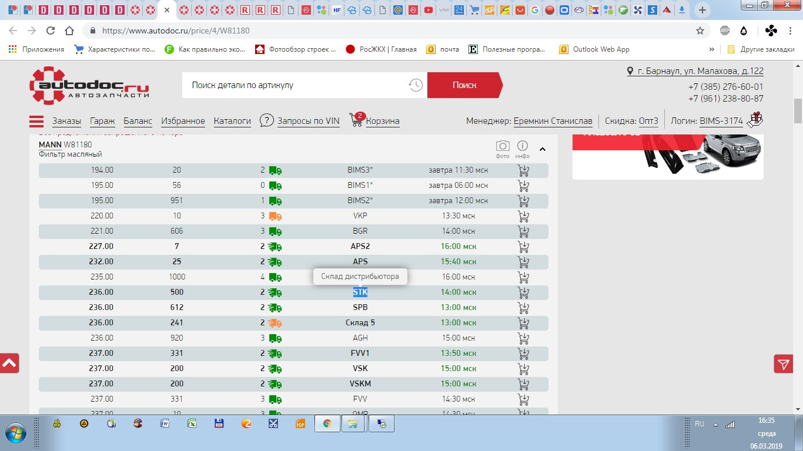Open the Outlook Web App bookmark

[594, 49]
